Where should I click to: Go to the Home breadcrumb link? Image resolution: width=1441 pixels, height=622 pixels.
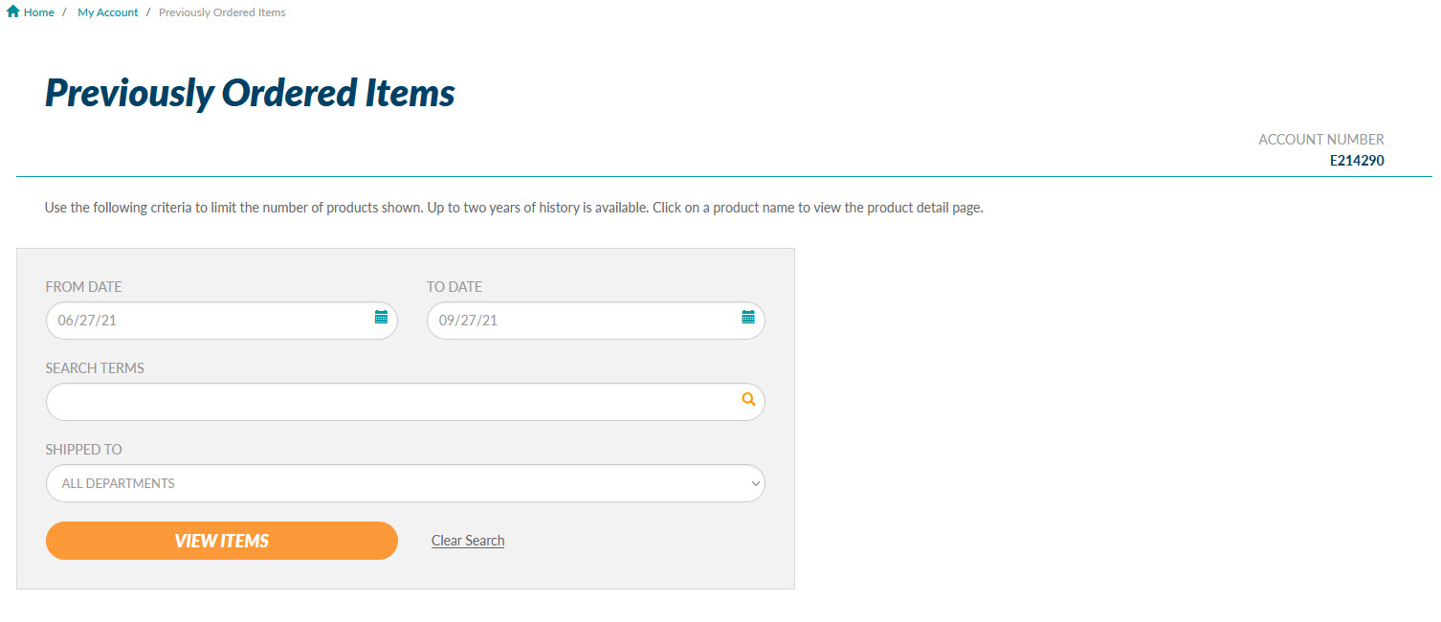coord(39,12)
